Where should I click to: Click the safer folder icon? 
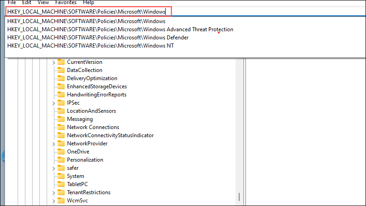coord(61,168)
